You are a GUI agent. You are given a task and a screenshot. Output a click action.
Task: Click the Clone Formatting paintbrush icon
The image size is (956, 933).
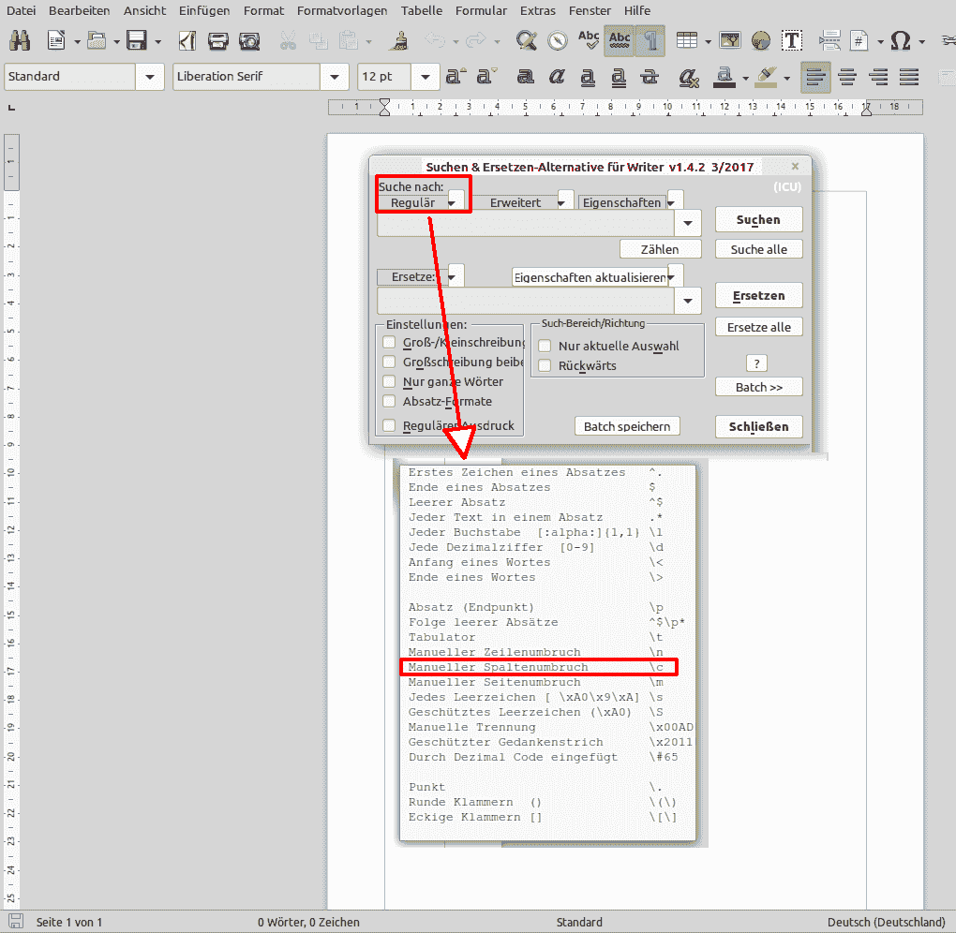point(398,41)
